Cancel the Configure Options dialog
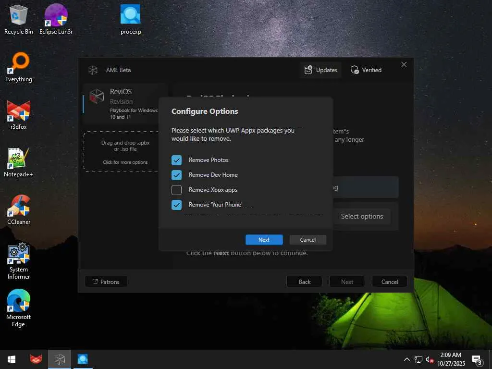The height and width of the screenshot is (369, 492). pos(307,240)
